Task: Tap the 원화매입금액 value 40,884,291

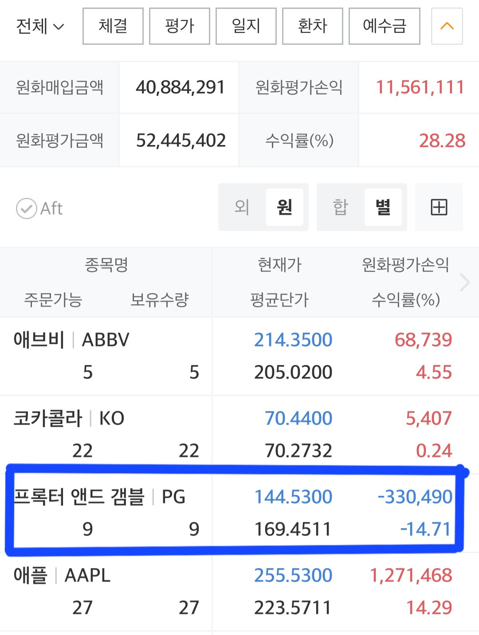Action: [x=181, y=87]
